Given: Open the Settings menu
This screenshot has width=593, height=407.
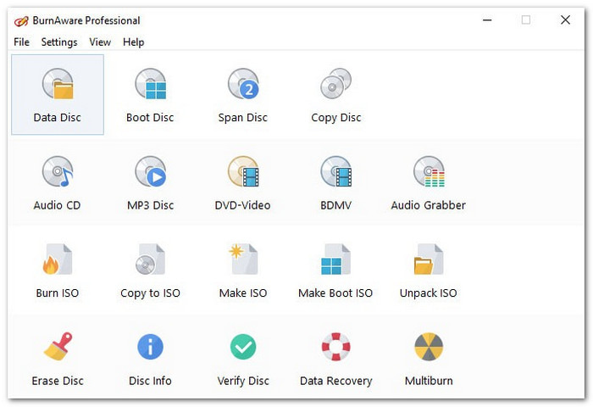Looking at the screenshot, I should [59, 42].
